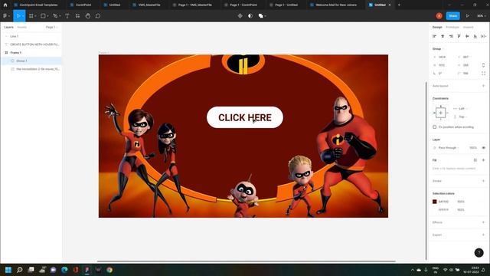490x276 pixels.
Task: Click the fill Styles four-dot icon
Action: click(475, 160)
